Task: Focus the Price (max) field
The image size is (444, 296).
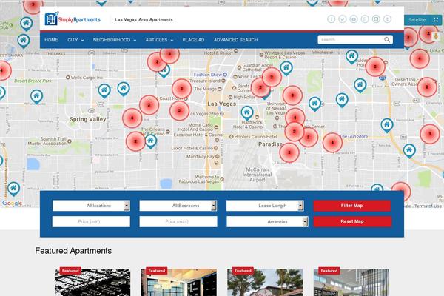Action: coord(178,221)
